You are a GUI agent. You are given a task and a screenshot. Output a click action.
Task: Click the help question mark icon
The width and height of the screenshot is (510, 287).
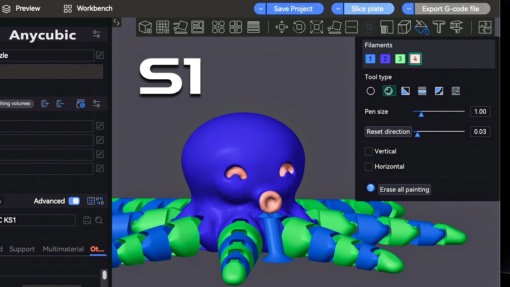pyautogui.click(x=371, y=188)
